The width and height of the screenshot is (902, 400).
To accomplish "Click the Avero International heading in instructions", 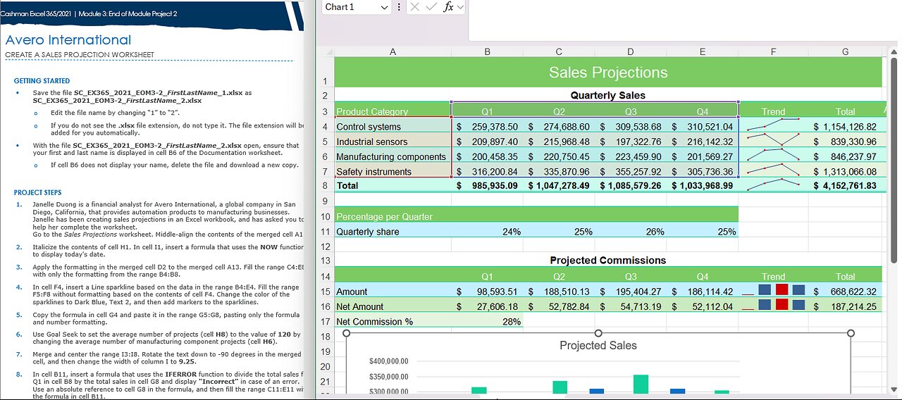I will point(68,40).
